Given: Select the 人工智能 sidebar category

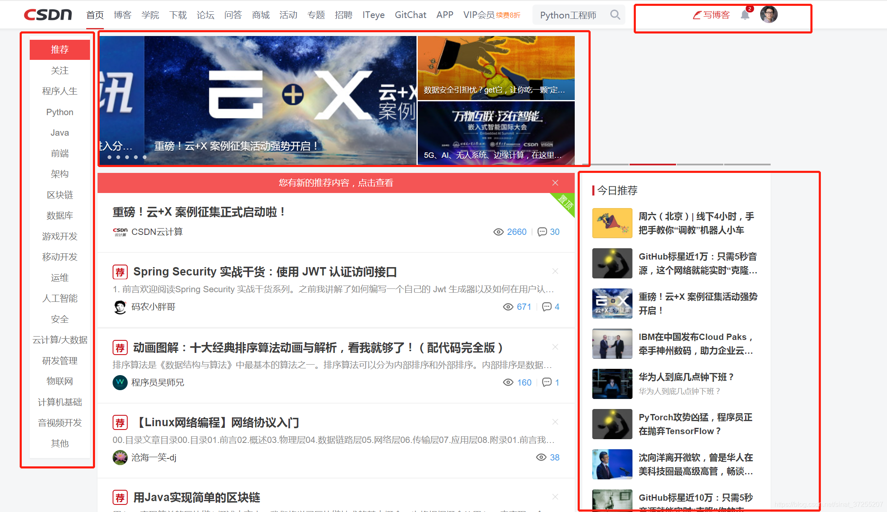Looking at the screenshot, I should 59,298.
